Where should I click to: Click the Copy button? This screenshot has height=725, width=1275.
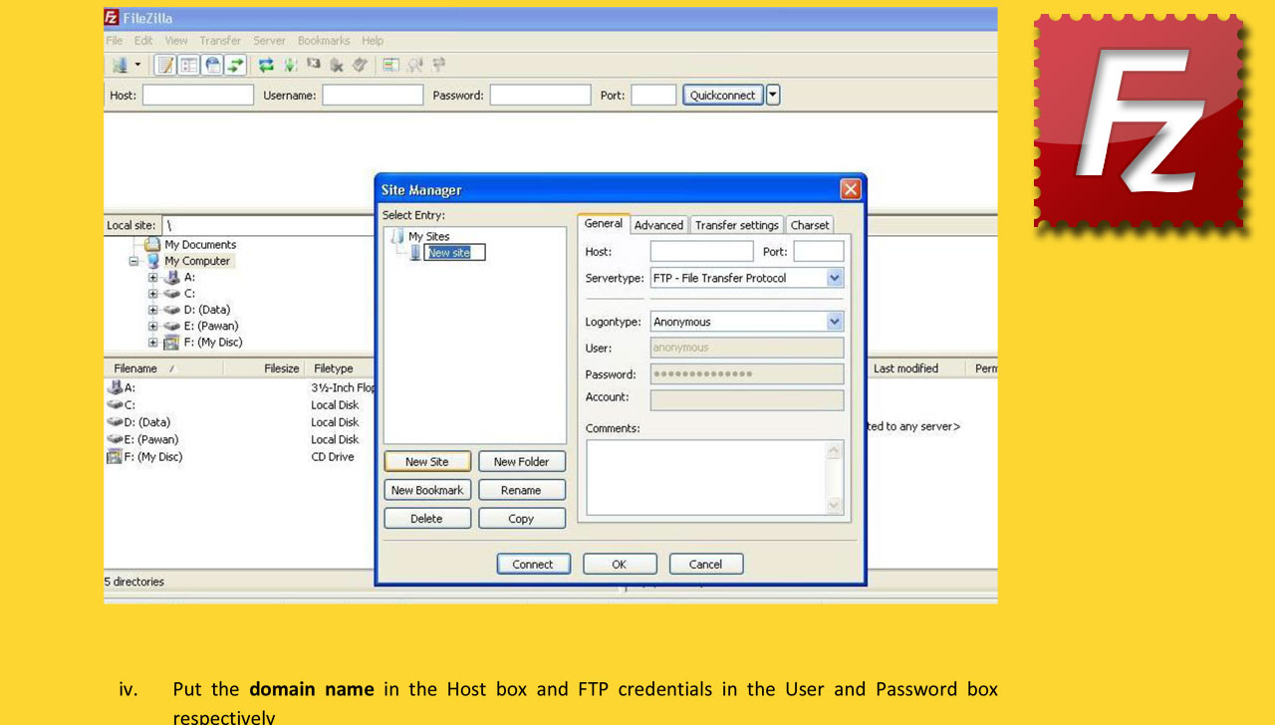coord(522,519)
